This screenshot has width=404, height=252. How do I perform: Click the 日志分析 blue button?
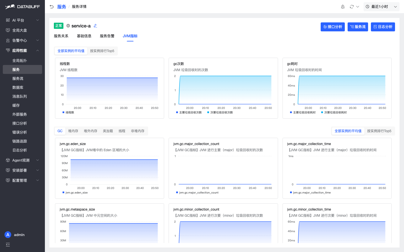coord(383,27)
